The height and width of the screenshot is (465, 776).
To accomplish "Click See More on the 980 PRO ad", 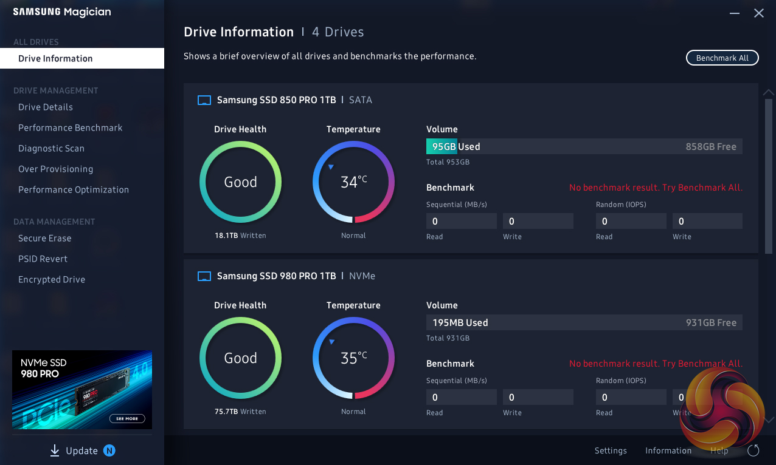I will [x=127, y=418].
